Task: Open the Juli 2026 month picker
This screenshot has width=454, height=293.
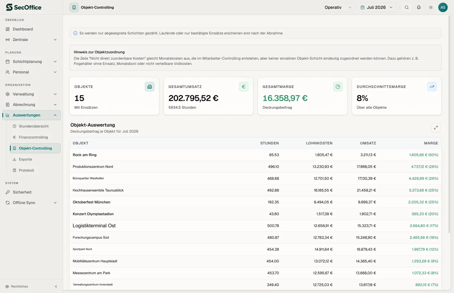Action: tap(377, 7)
